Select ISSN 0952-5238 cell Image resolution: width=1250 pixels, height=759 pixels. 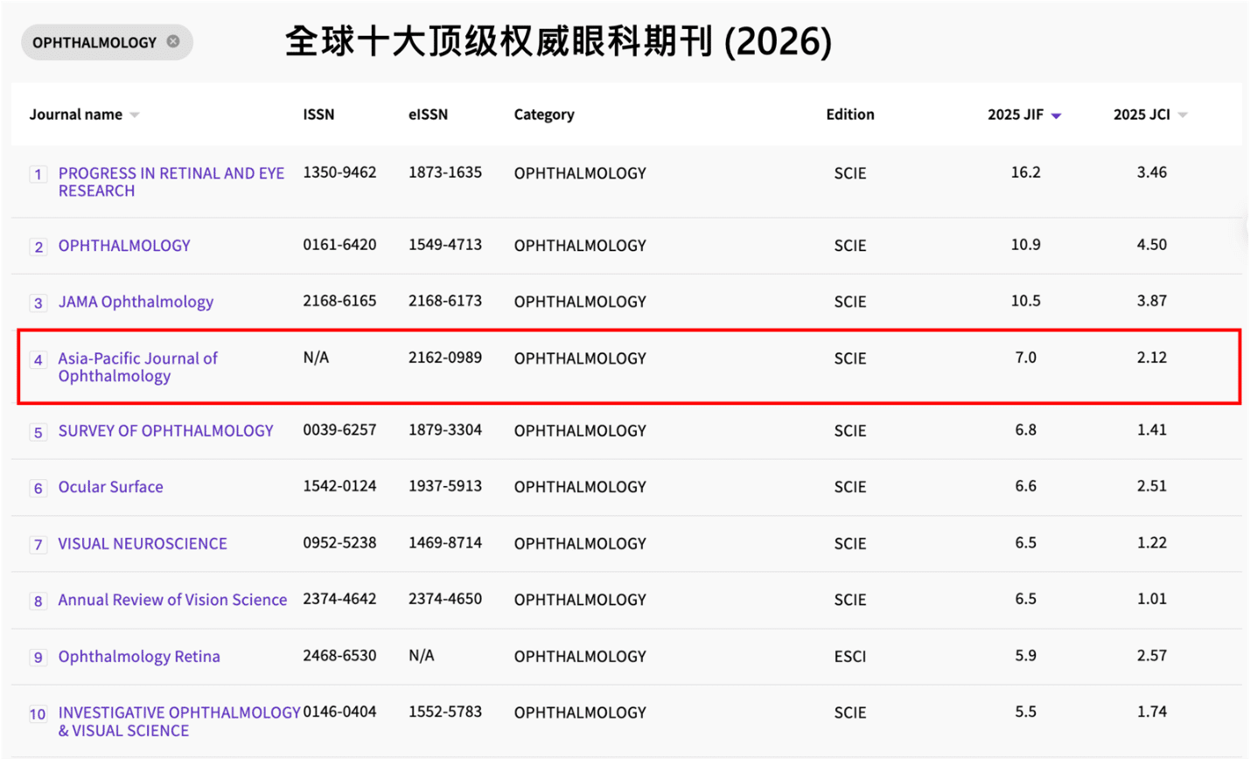339,543
